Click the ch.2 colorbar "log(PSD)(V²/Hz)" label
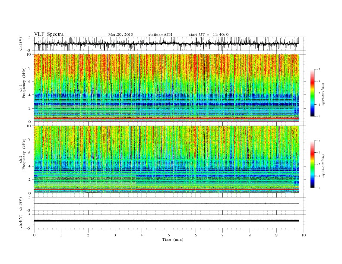Image resolution: width=342 pixels, height=264 pixels. [x=323, y=166]
